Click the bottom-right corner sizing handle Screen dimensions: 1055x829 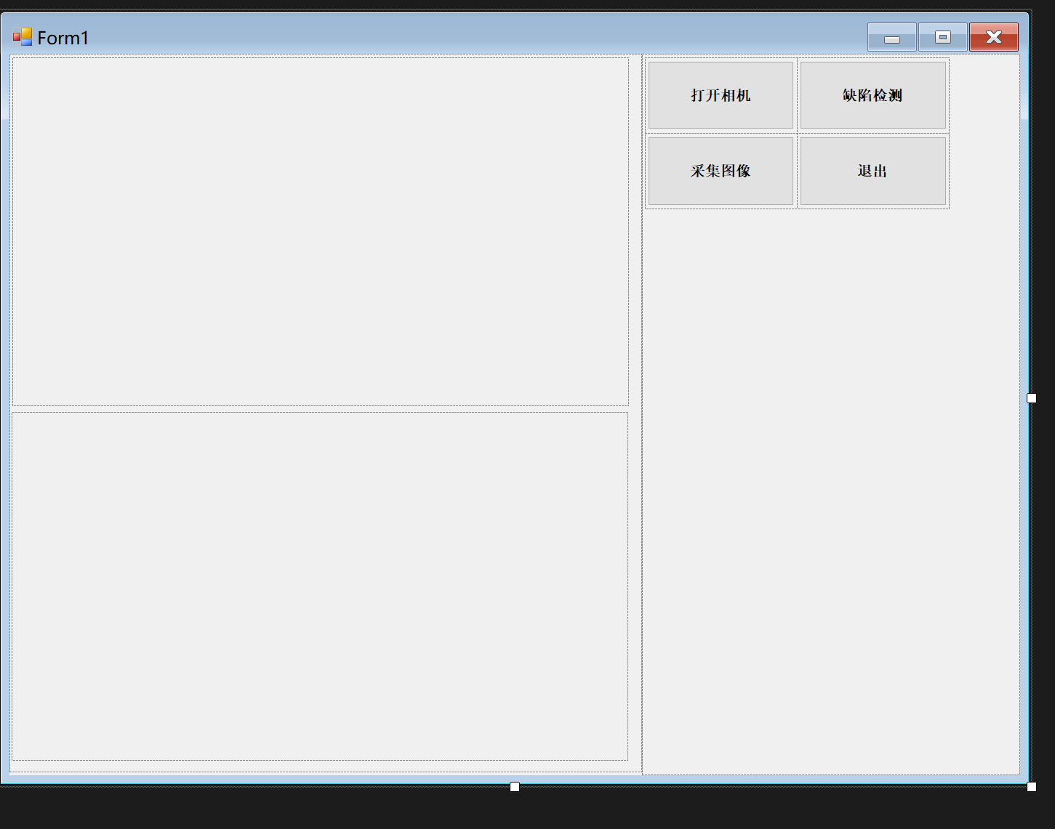pos(1032,787)
